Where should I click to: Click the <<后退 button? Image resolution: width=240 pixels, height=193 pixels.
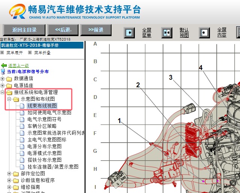click(x=63, y=30)
